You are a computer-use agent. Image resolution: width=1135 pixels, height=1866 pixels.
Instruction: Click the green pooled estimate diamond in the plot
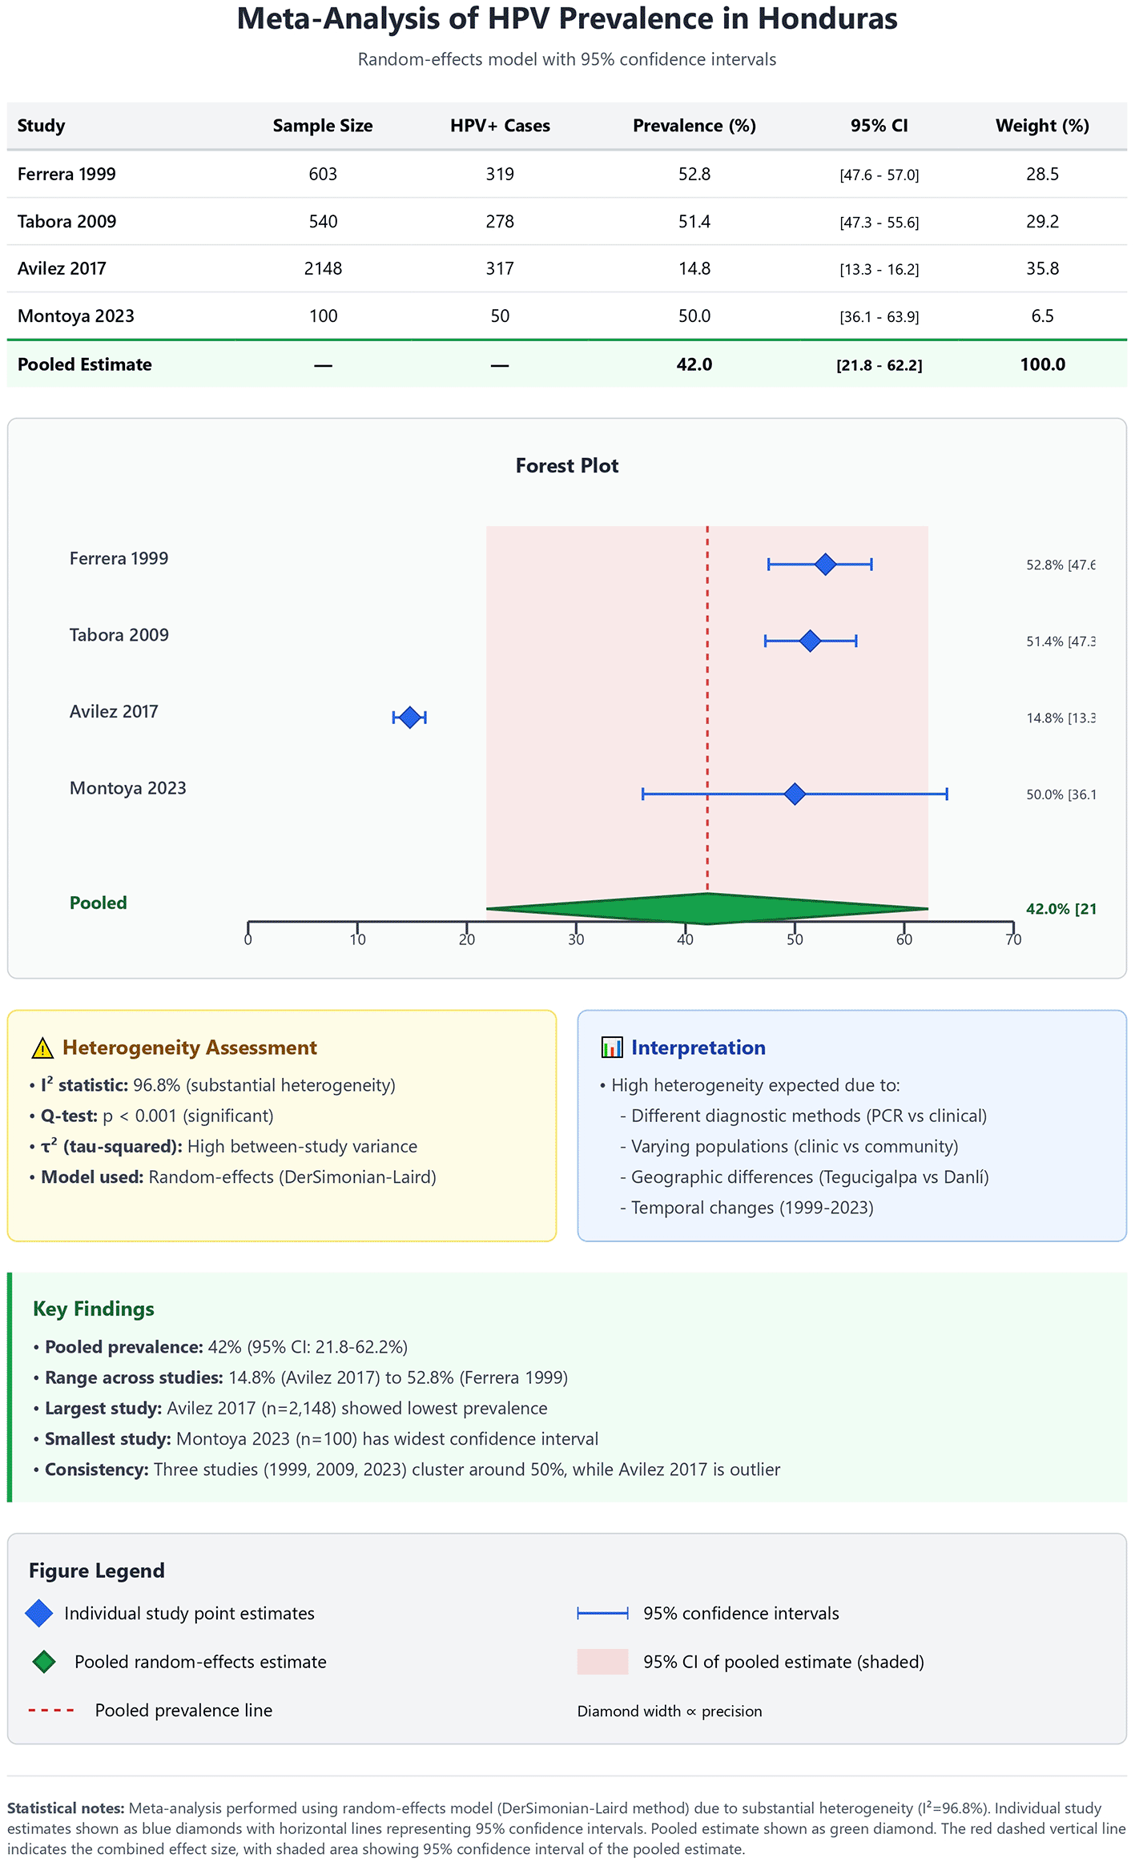tap(707, 909)
